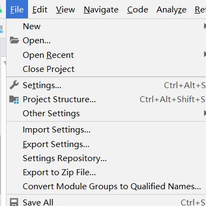Select Export Settings entry

coord(106,144)
